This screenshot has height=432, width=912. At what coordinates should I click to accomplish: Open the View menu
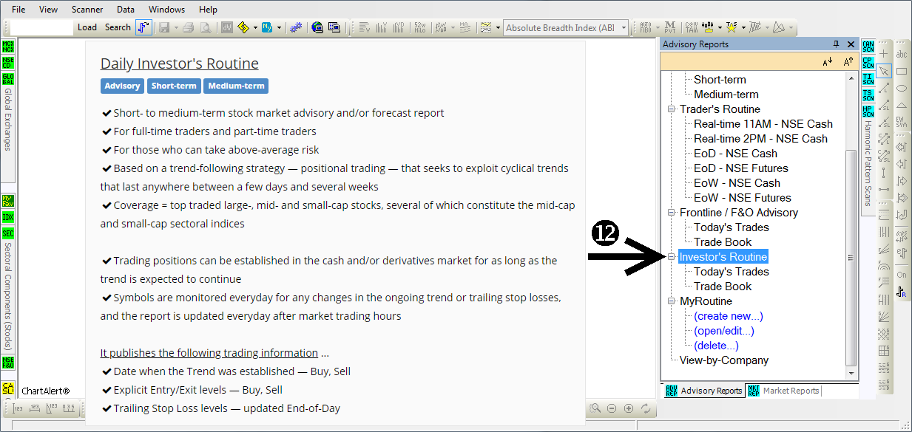point(48,10)
